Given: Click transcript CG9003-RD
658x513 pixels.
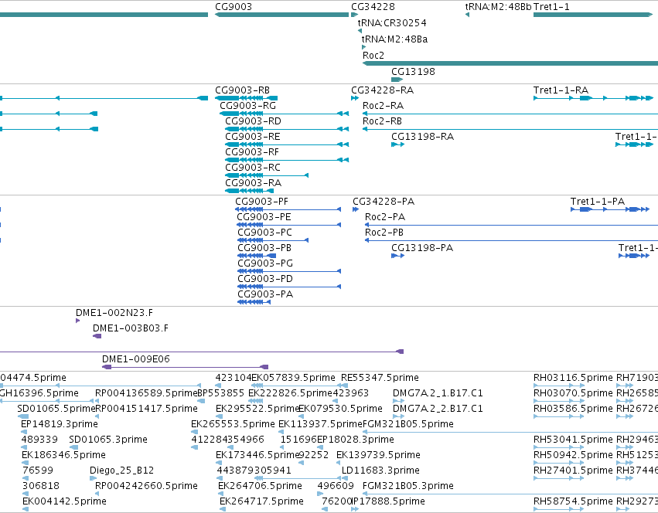Looking at the screenshot, I should tap(287, 129).
